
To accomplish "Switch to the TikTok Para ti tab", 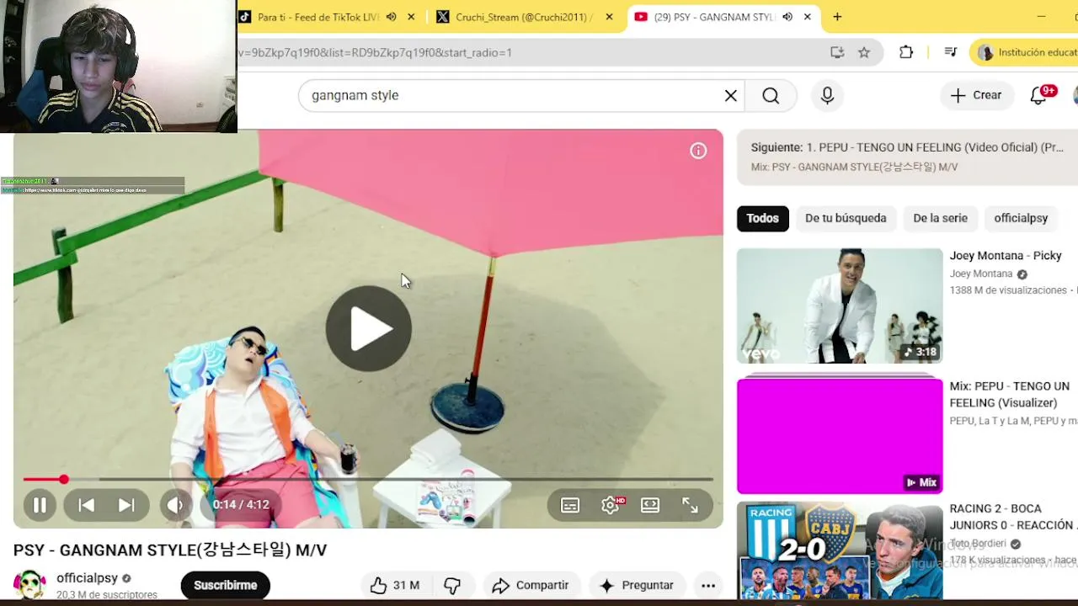I will point(318,17).
